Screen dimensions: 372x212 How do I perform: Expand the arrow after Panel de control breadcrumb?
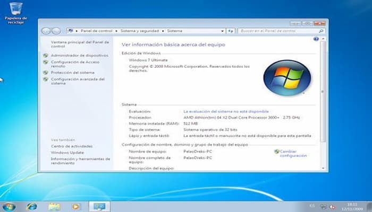[x=116, y=31]
